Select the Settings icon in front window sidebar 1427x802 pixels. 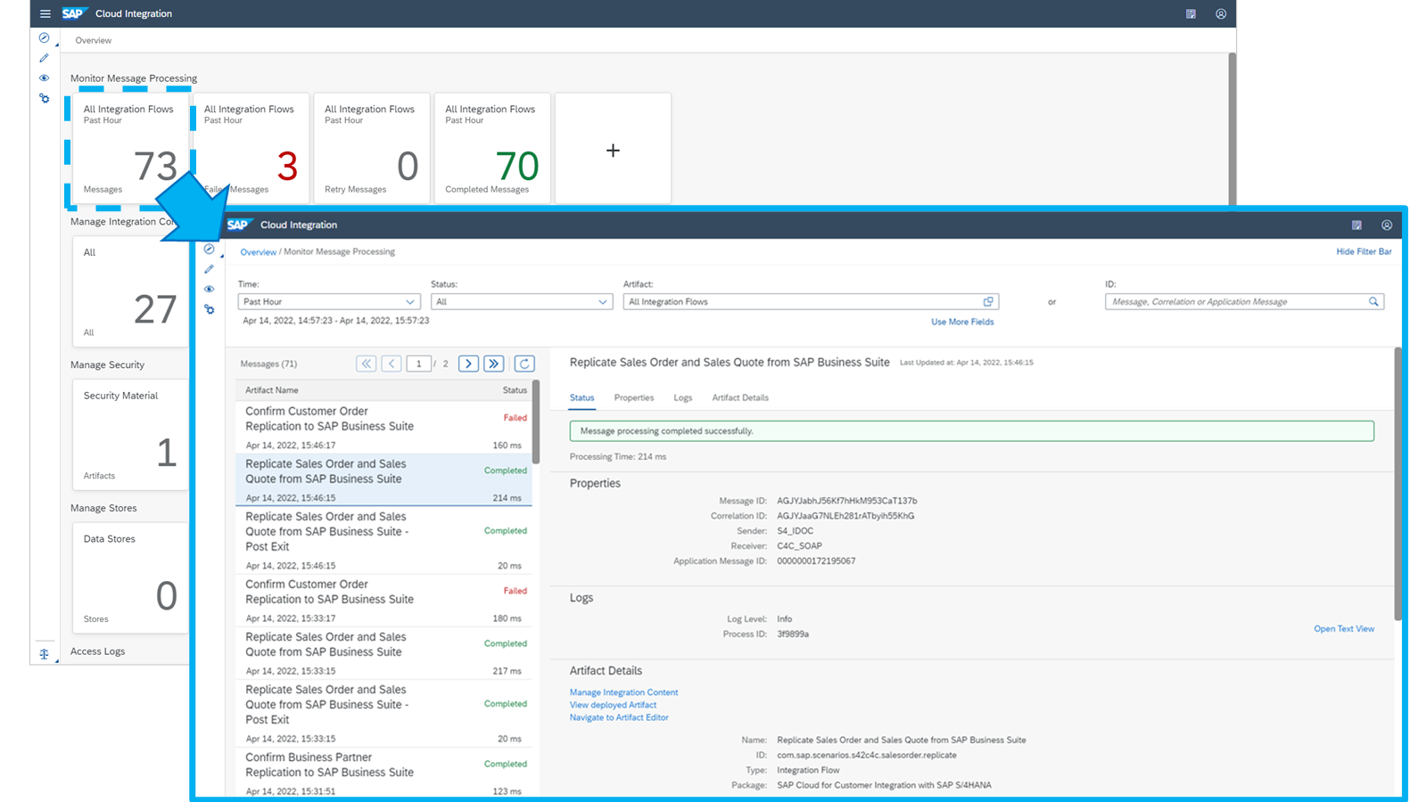coord(209,309)
